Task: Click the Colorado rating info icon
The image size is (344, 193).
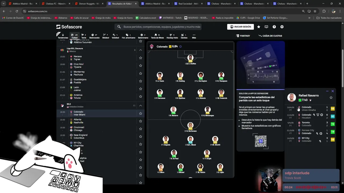Action: 180,47
